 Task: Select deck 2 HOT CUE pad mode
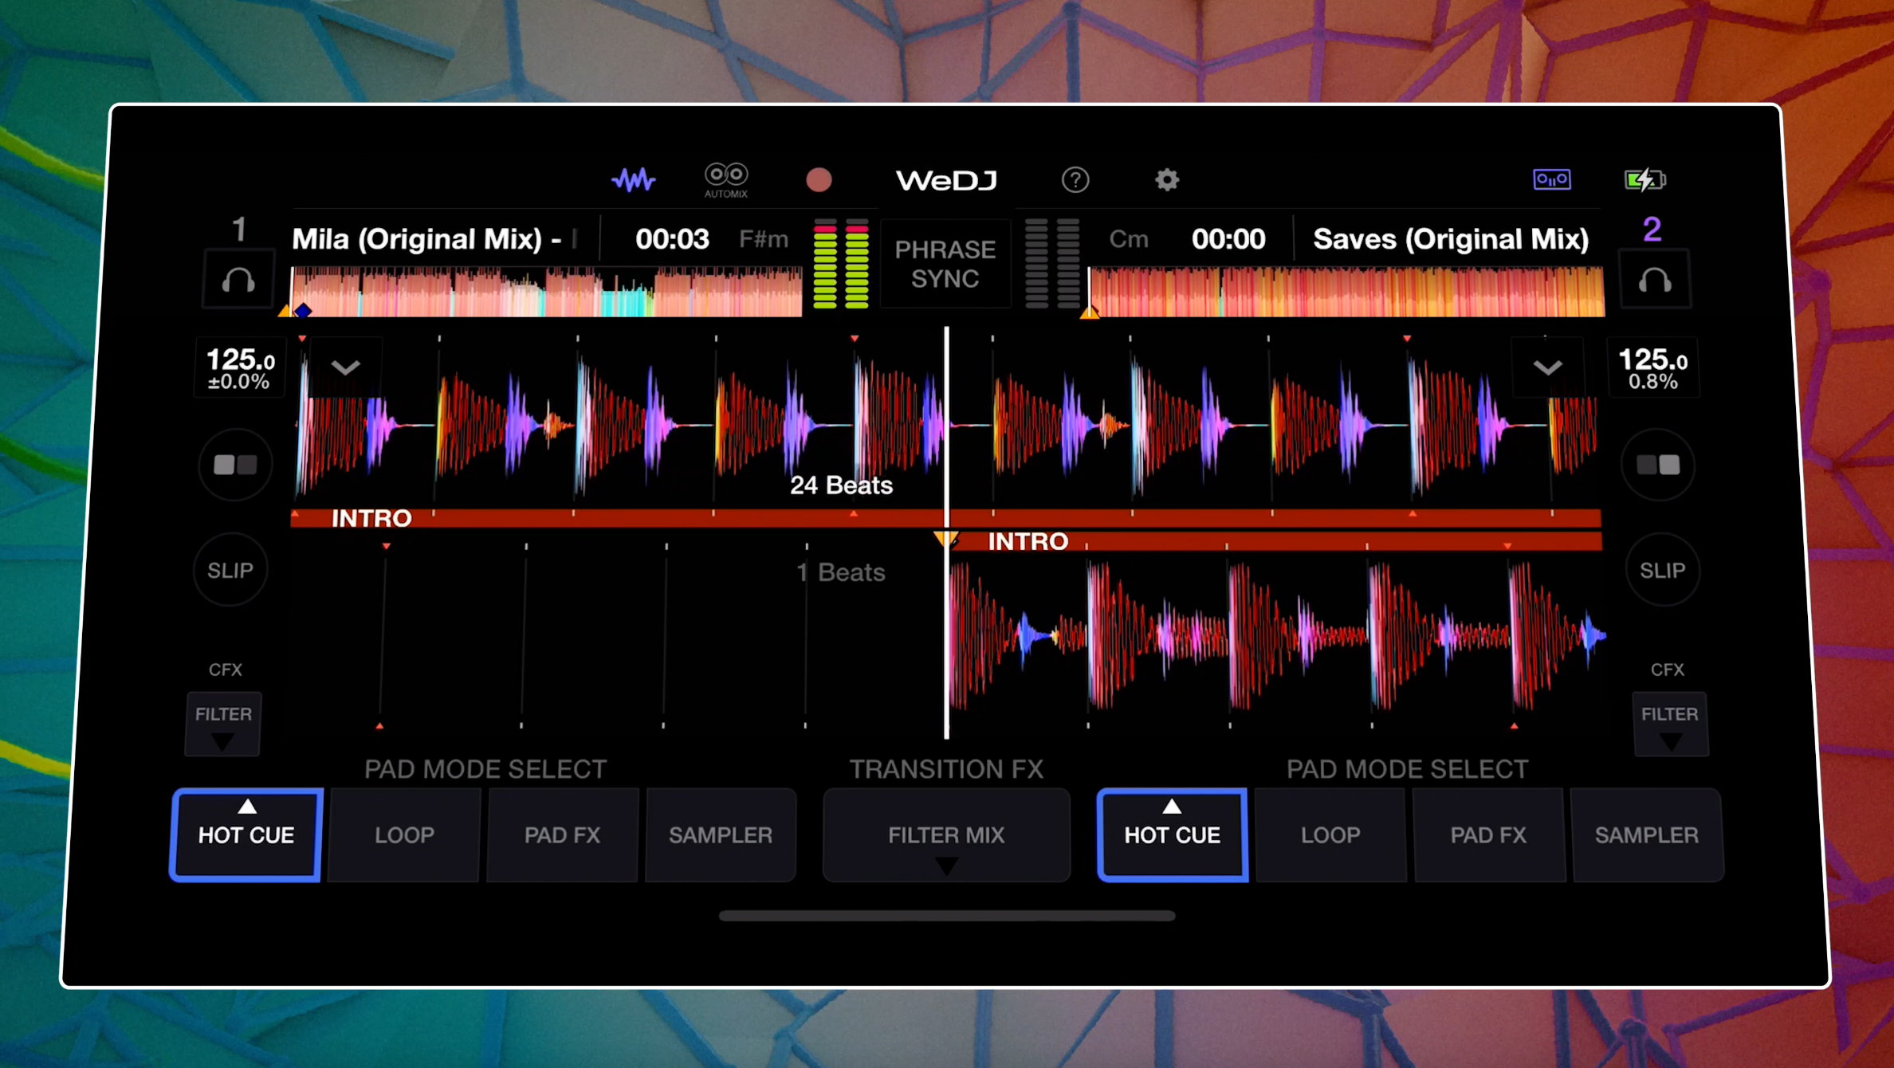pyautogui.click(x=1173, y=835)
